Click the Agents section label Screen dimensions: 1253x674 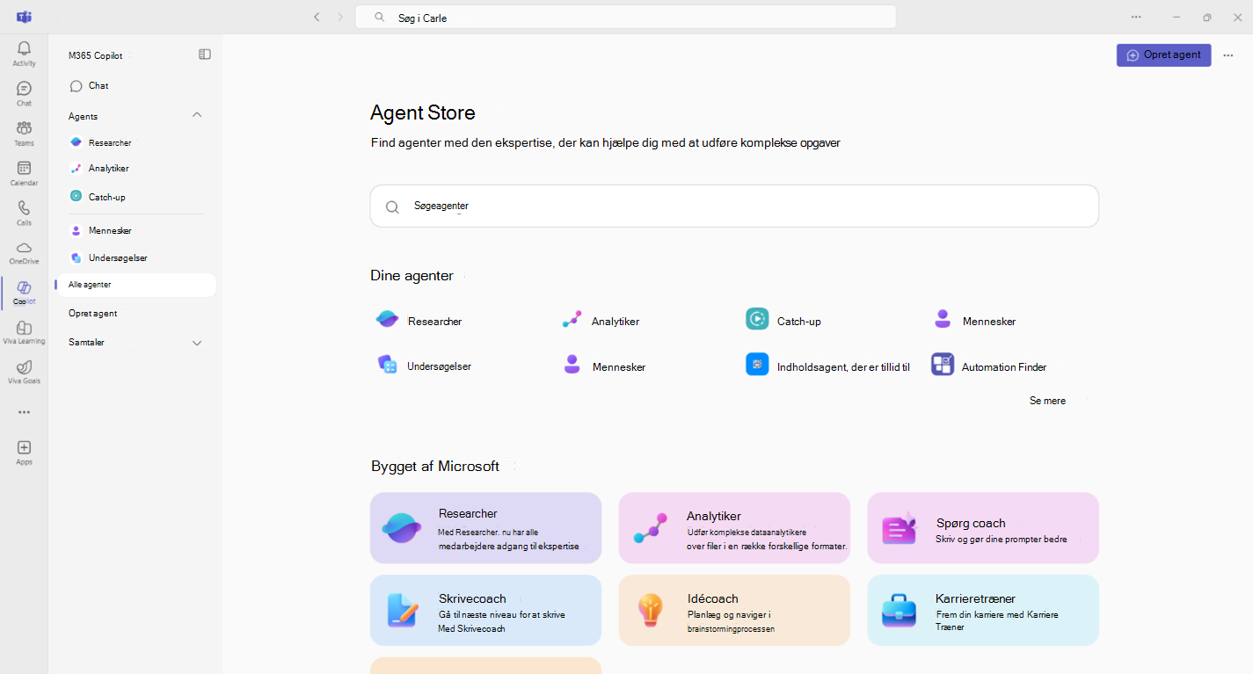84,116
